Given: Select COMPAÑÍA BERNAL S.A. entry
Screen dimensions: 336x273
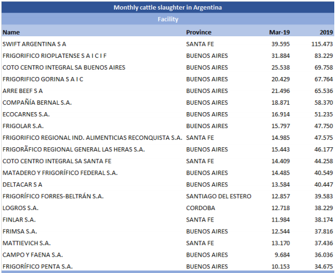Looking at the screenshot, I should tap(37, 103).
